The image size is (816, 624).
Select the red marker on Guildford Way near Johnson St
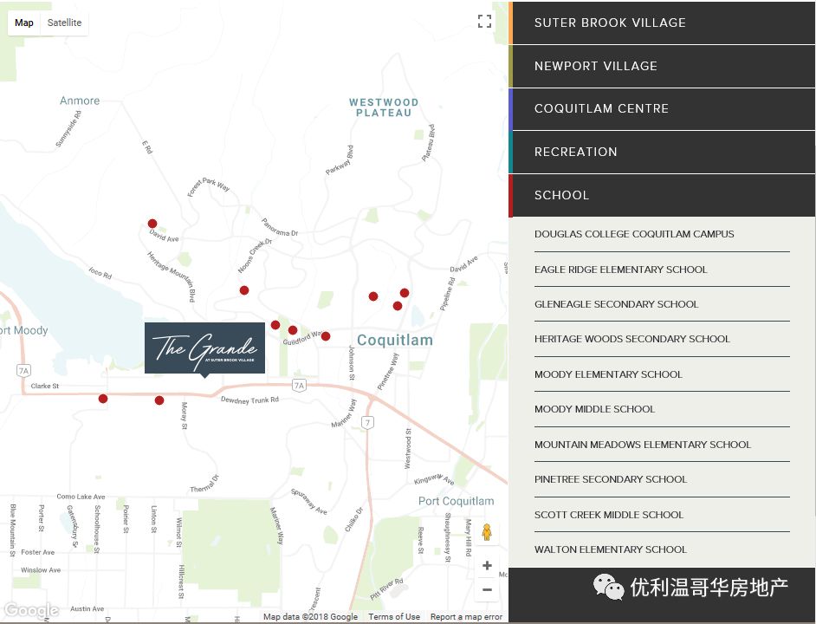point(326,336)
